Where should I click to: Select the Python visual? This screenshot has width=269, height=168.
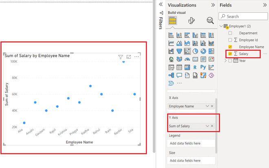[x=203, y=67]
